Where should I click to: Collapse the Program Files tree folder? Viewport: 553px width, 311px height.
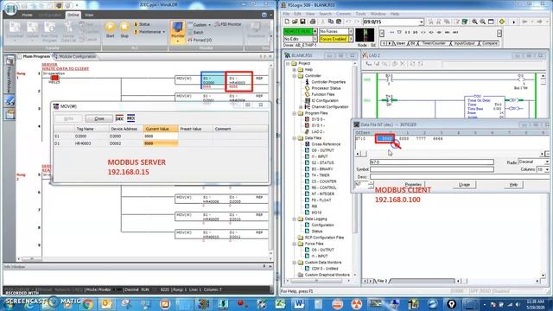295,113
